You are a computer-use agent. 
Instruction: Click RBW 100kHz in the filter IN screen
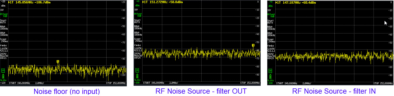271,28
